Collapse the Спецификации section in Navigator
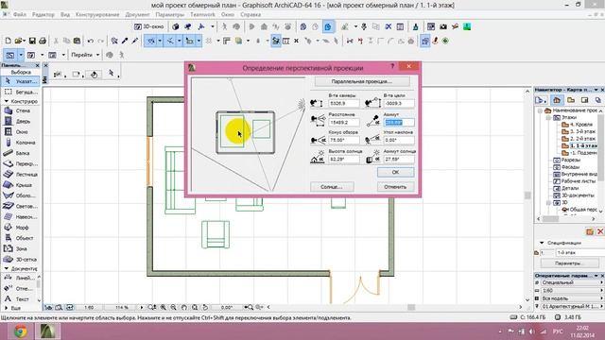The image size is (605, 340). 542,243
